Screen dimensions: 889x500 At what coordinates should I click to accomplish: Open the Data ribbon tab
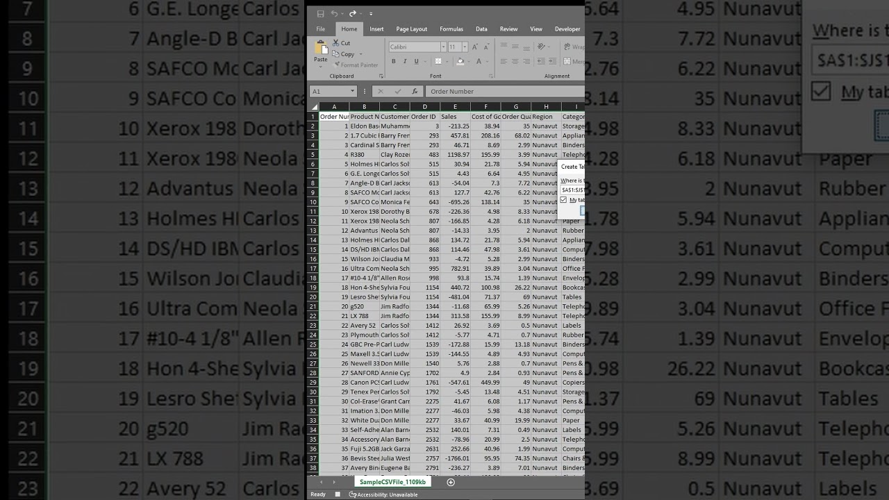(x=481, y=29)
